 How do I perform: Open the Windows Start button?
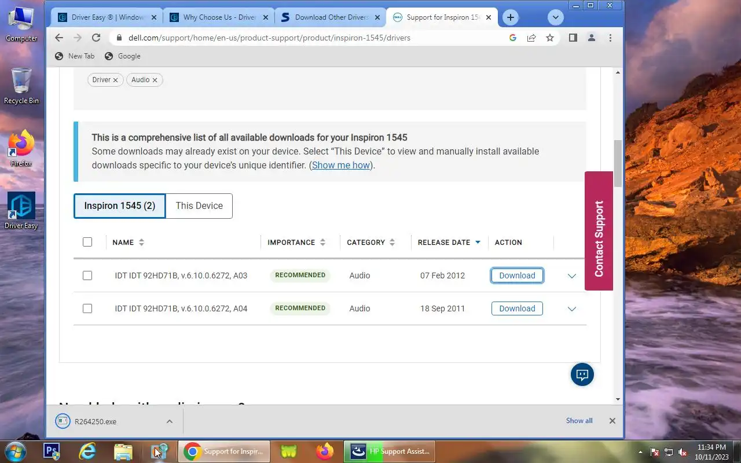click(15, 451)
